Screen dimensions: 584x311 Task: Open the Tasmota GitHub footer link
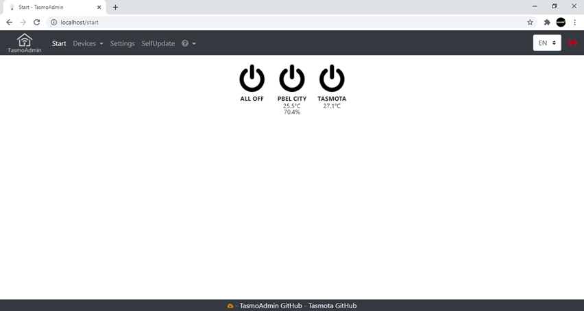pyautogui.click(x=332, y=306)
